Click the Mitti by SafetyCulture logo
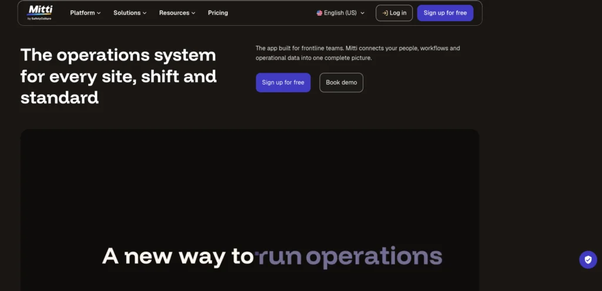 [x=40, y=13]
